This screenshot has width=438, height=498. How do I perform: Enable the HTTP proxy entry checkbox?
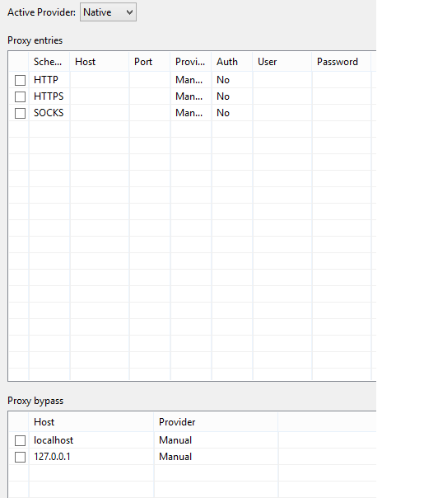click(x=20, y=80)
